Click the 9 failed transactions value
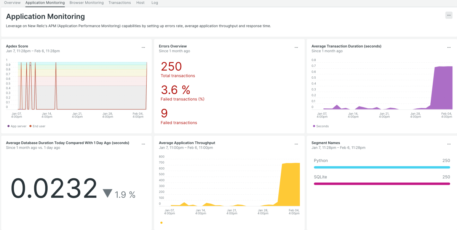Screen dimensions: 457x230 (x=165, y=113)
